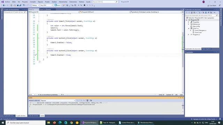
Task: Open the Herramientas menu
Action: click(x=63, y=2)
